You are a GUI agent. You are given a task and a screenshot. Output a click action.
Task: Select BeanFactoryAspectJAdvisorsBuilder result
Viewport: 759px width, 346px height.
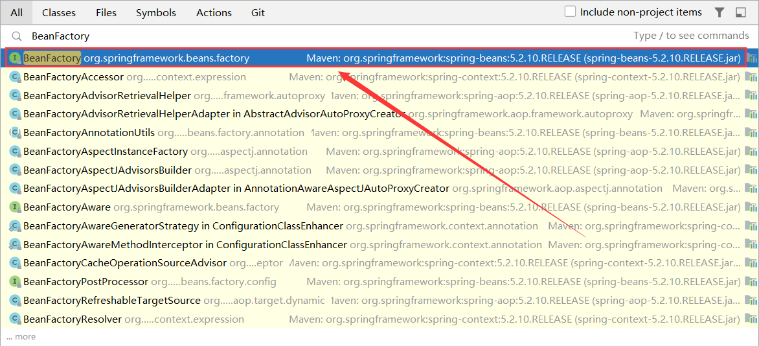(x=379, y=170)
